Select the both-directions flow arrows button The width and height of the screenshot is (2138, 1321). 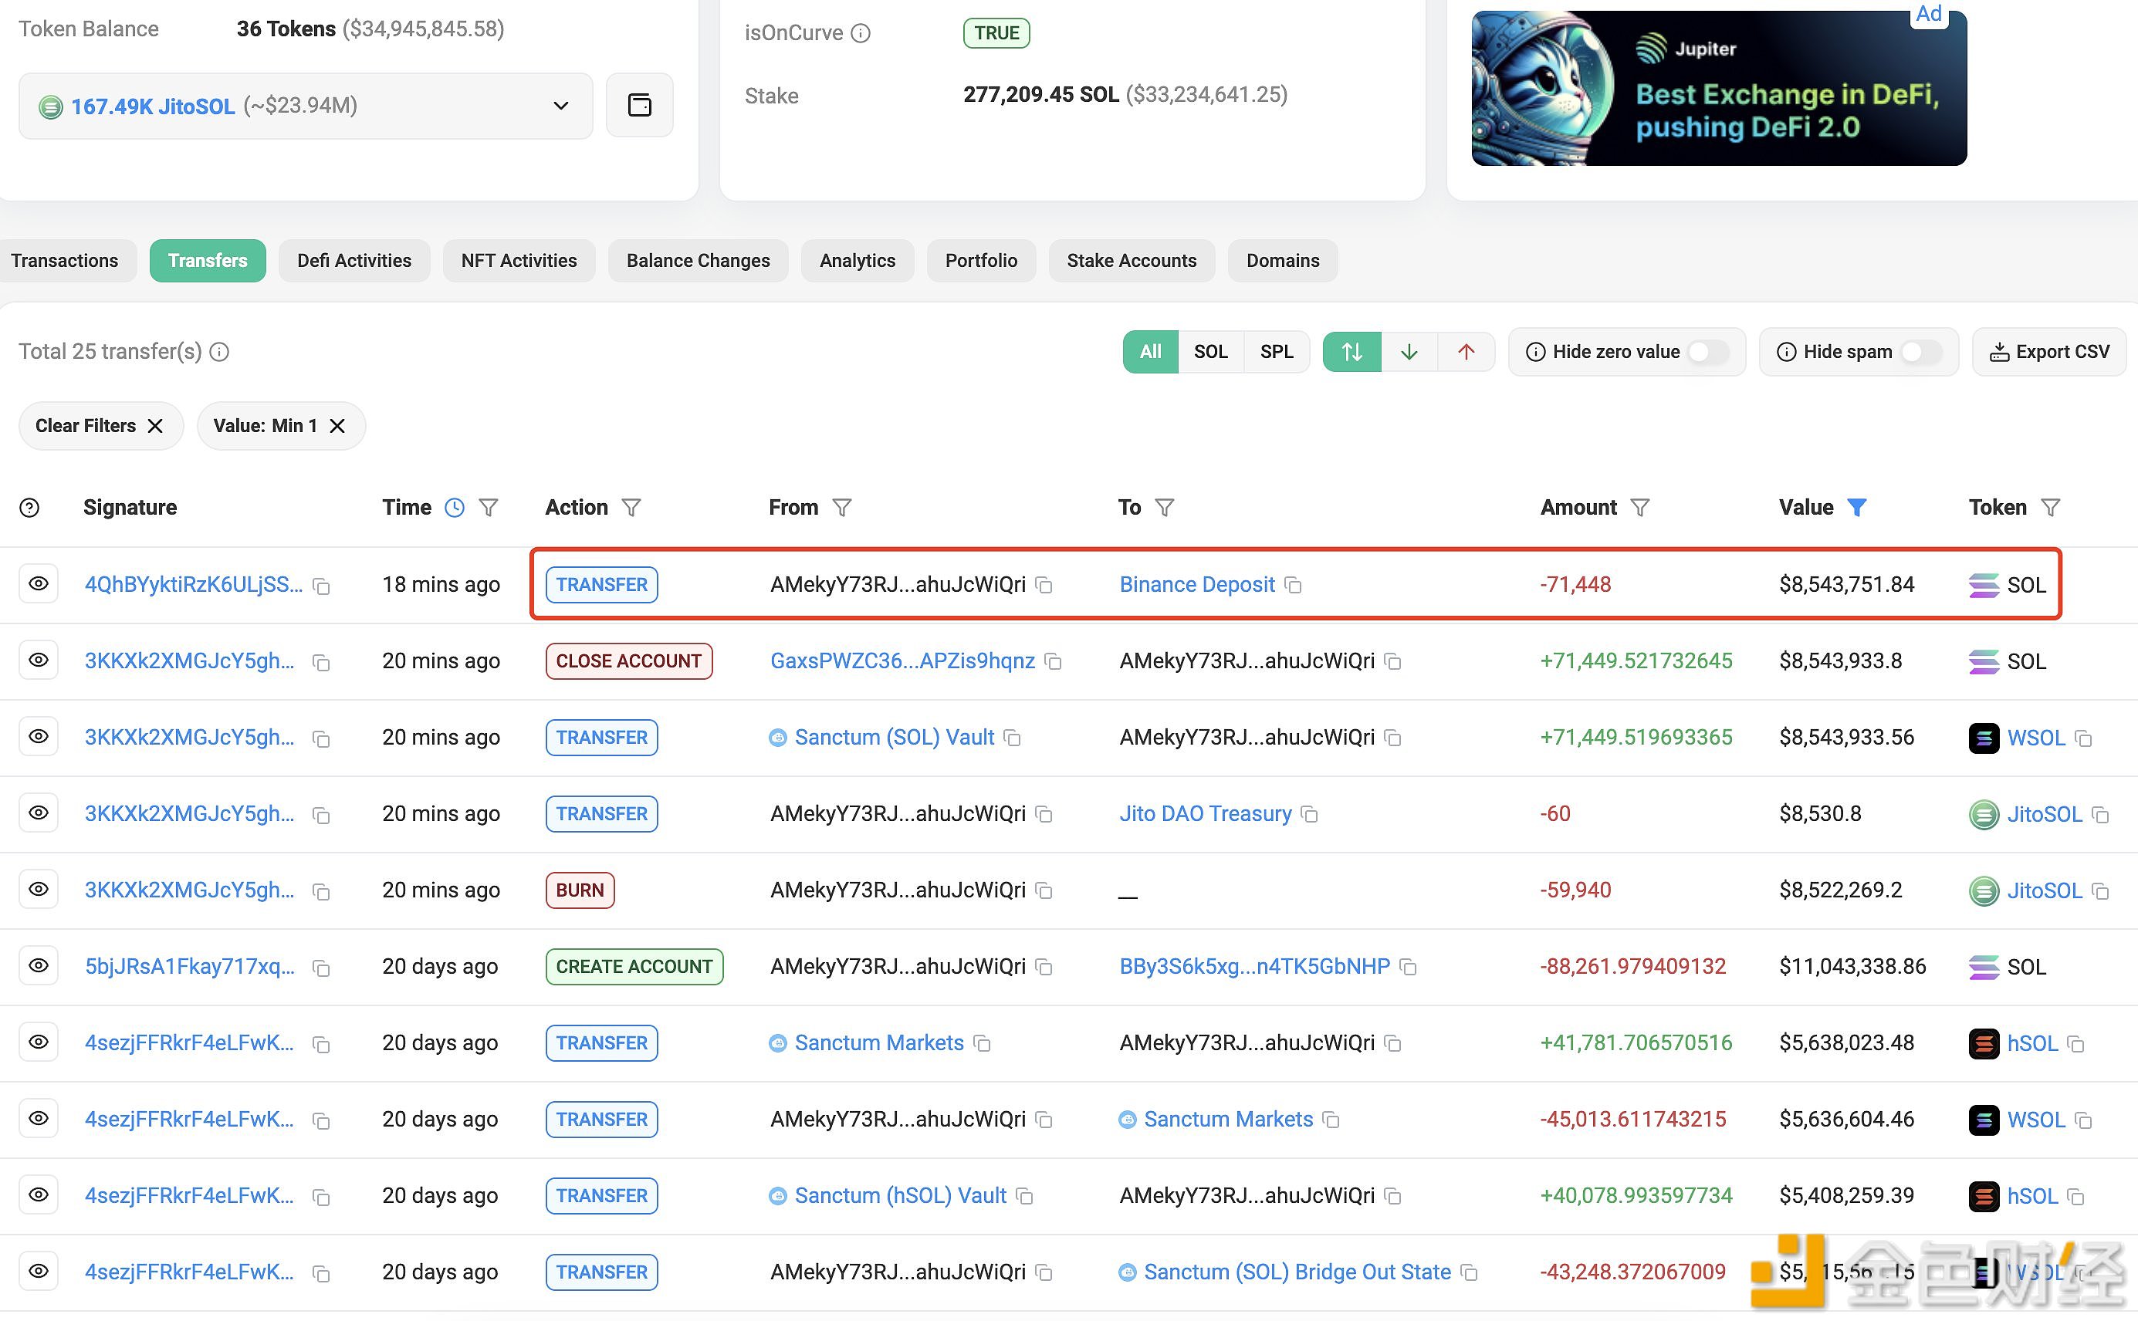(1351, 352)
